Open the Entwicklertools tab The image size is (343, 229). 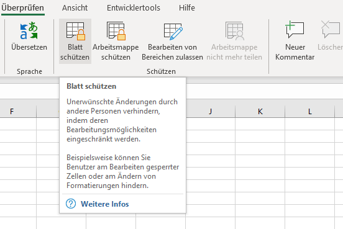134,8
